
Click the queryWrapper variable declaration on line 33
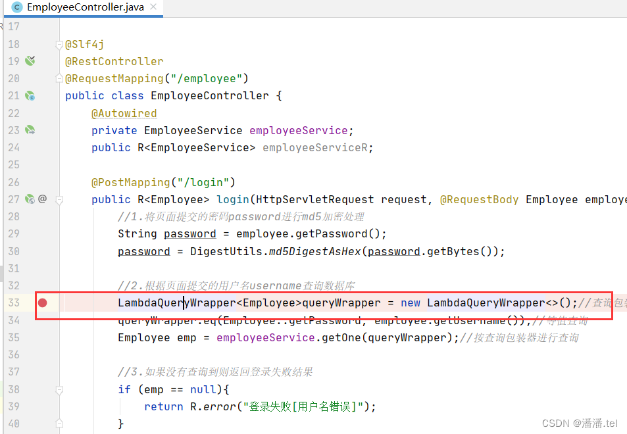[341, 302]
